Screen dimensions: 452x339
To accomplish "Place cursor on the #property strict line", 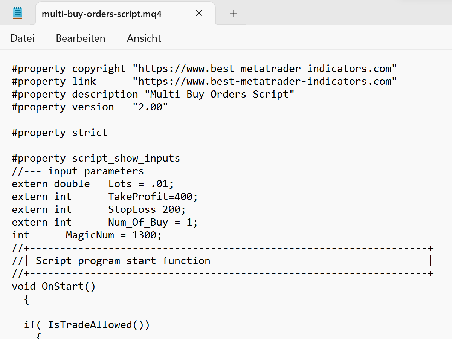I will tap(59, 132).
